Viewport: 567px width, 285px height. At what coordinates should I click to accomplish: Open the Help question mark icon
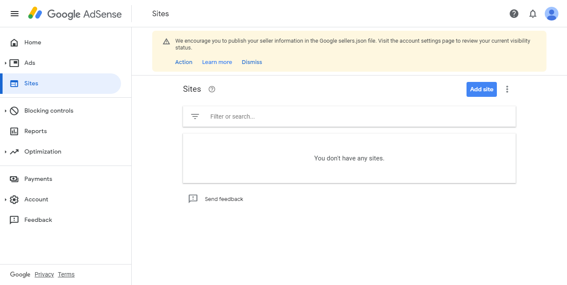pos(513,13)
